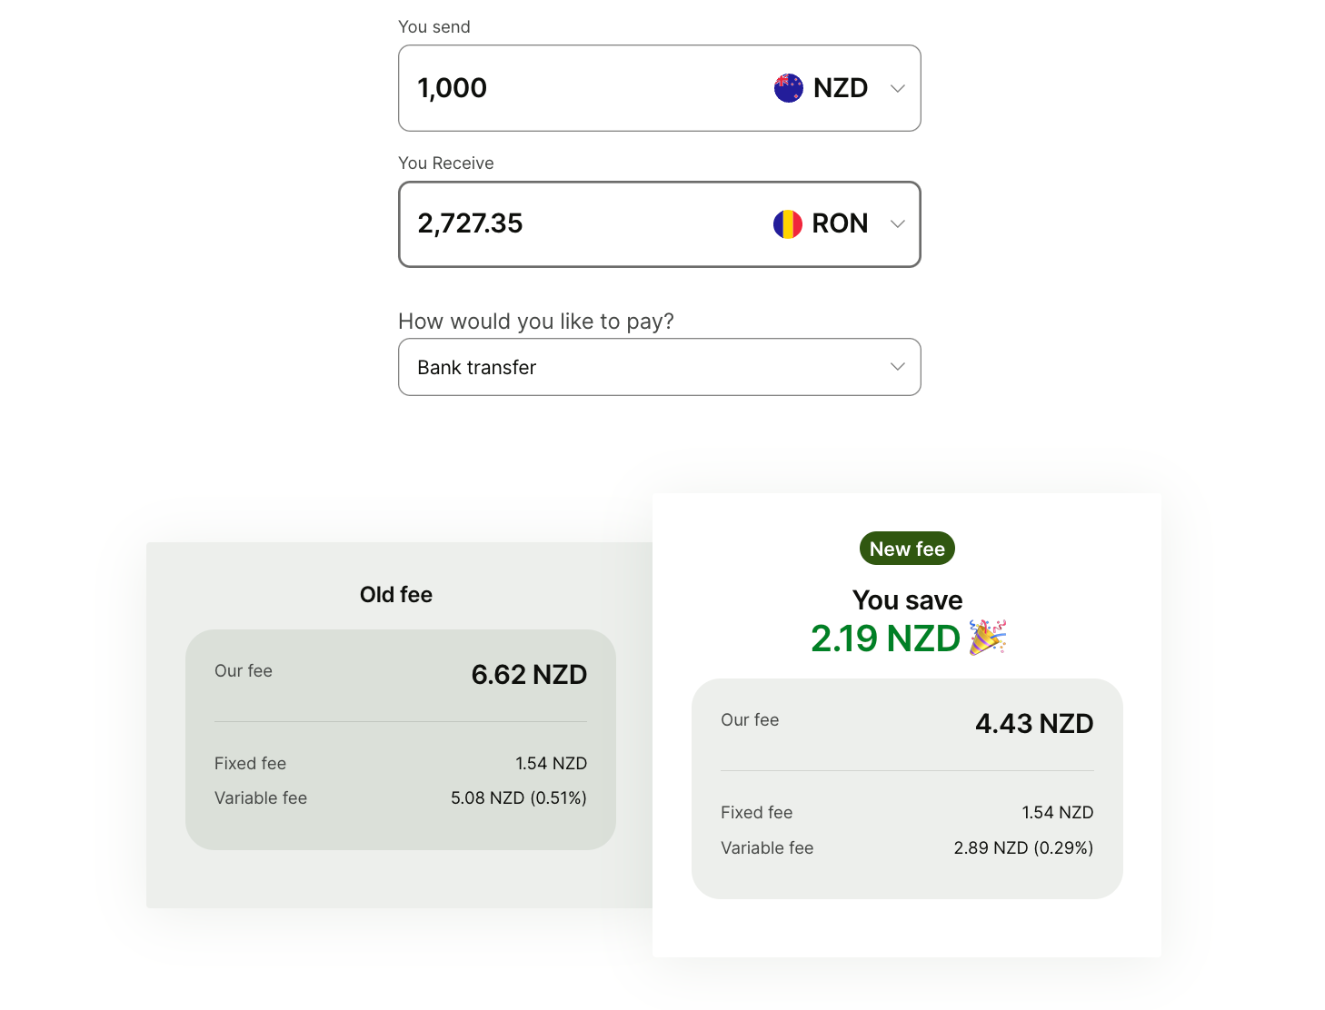1325x1010 pixels.
Task: Click the 6.62 NZD old fee amount
Action: [529, 675]
